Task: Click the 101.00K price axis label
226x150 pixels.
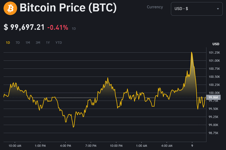Action: click(215, 61)
